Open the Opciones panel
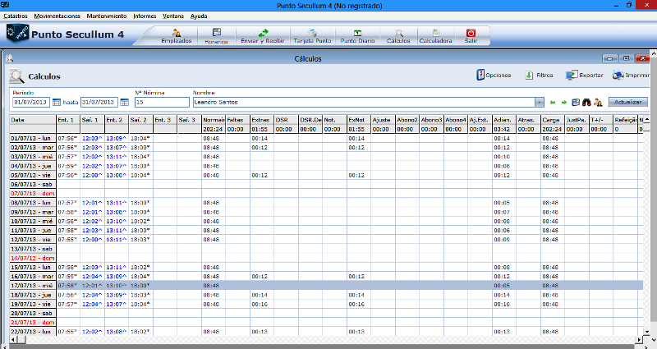Viewport: 657px width, 349px height. pyautogui.click(x=494, y=76)
